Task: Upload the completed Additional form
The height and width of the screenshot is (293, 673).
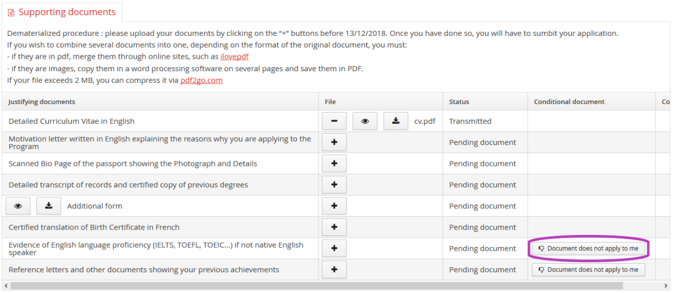Action: [334, 206]
